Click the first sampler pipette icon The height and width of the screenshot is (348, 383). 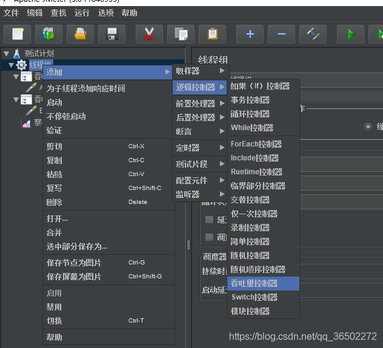pyautogui.click(x=32, y=88)
